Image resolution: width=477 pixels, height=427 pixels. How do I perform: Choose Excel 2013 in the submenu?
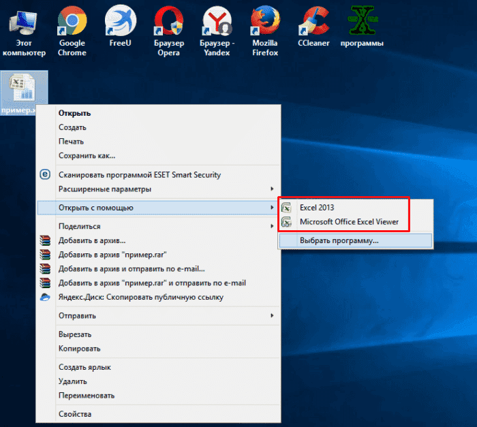pyautogui.click(x=317, y=207)
